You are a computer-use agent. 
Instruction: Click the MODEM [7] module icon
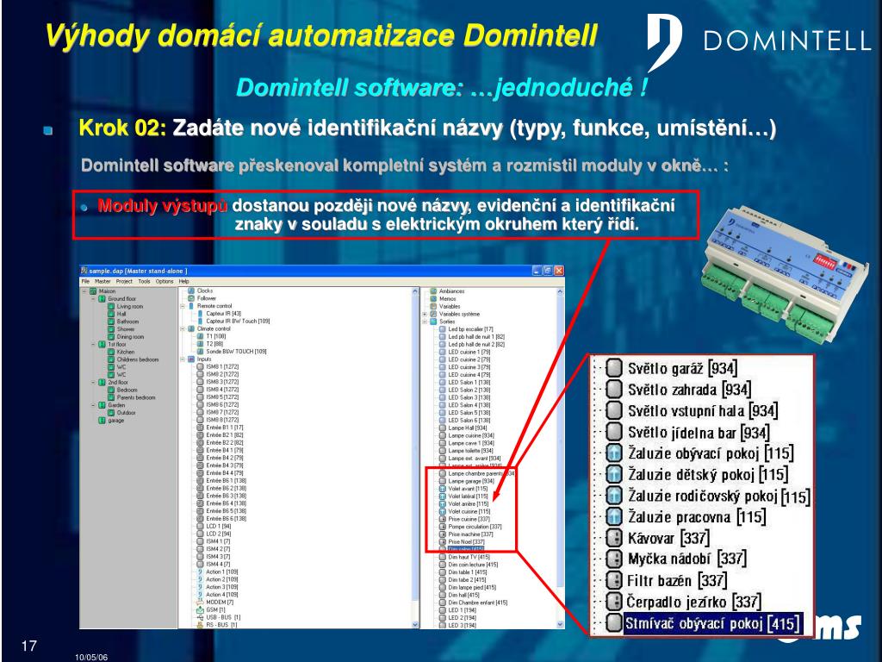[x=200, y=603]
